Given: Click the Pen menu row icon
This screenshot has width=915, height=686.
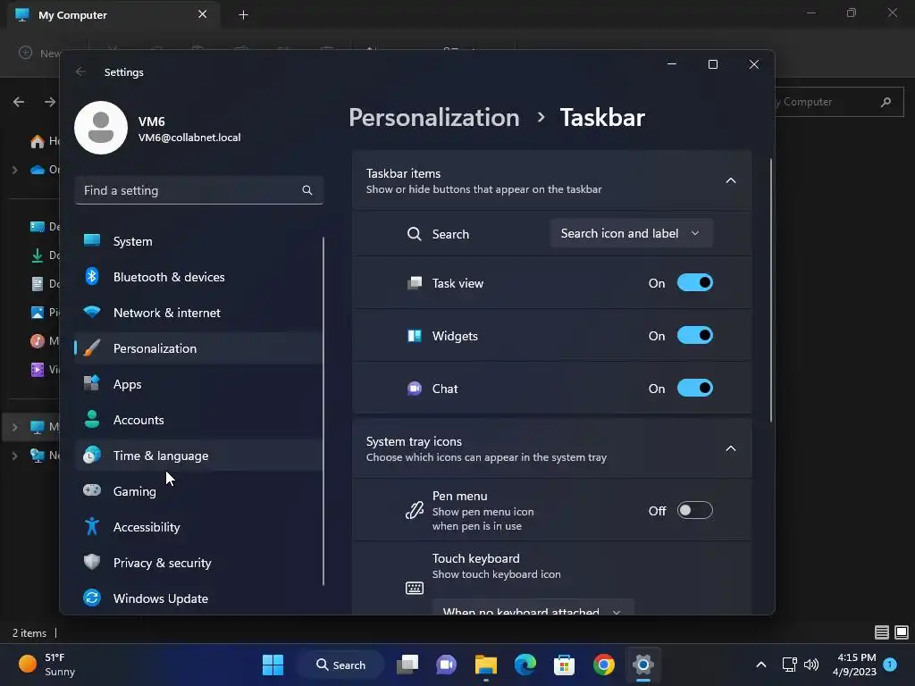Looking at the screenshot, I should 415,510.
